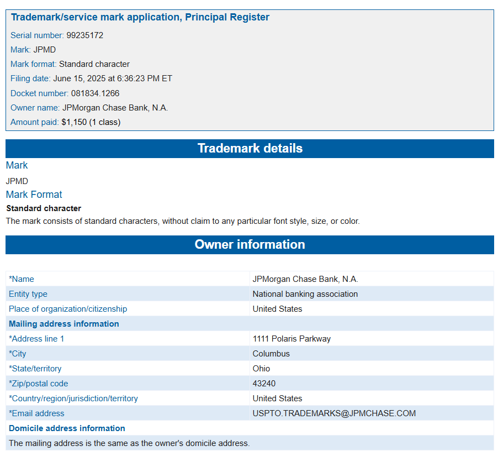Viewport: 498px width, 451px height.
Task: Select the zip code 43240
Action: (264, 384)
